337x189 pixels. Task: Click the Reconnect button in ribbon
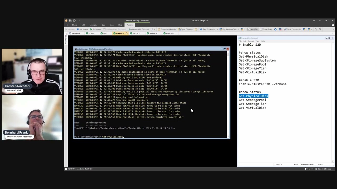(95, 29)
